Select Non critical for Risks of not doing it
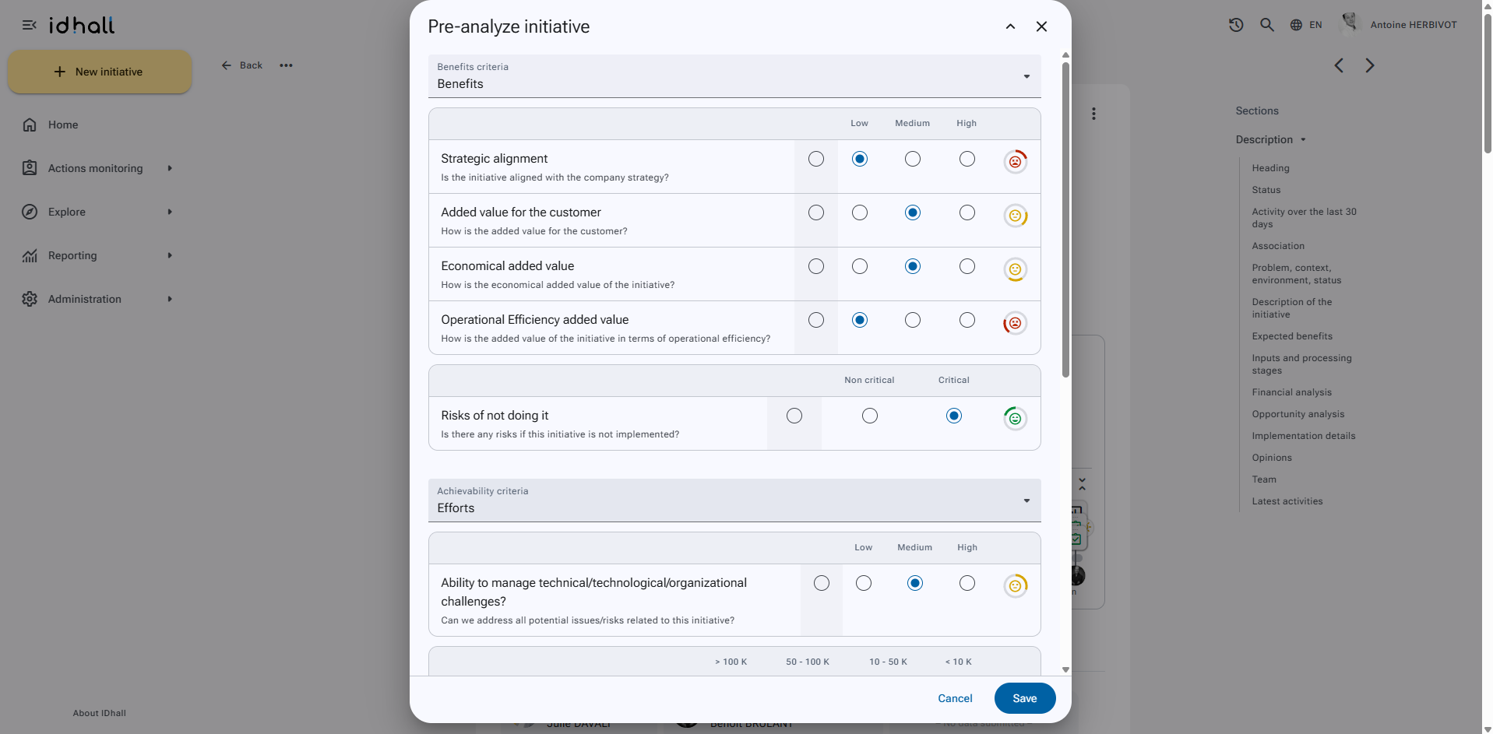This screenshot has height=734, width=1493. click(x=870, y=416)
